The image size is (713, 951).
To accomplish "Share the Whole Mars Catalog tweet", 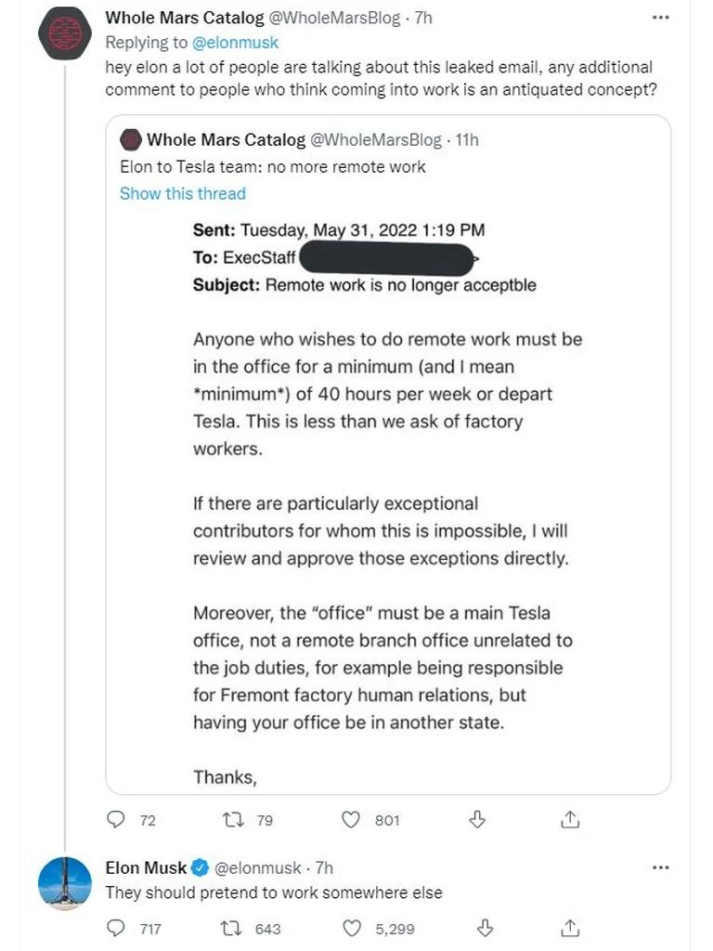I will point(571,819).
